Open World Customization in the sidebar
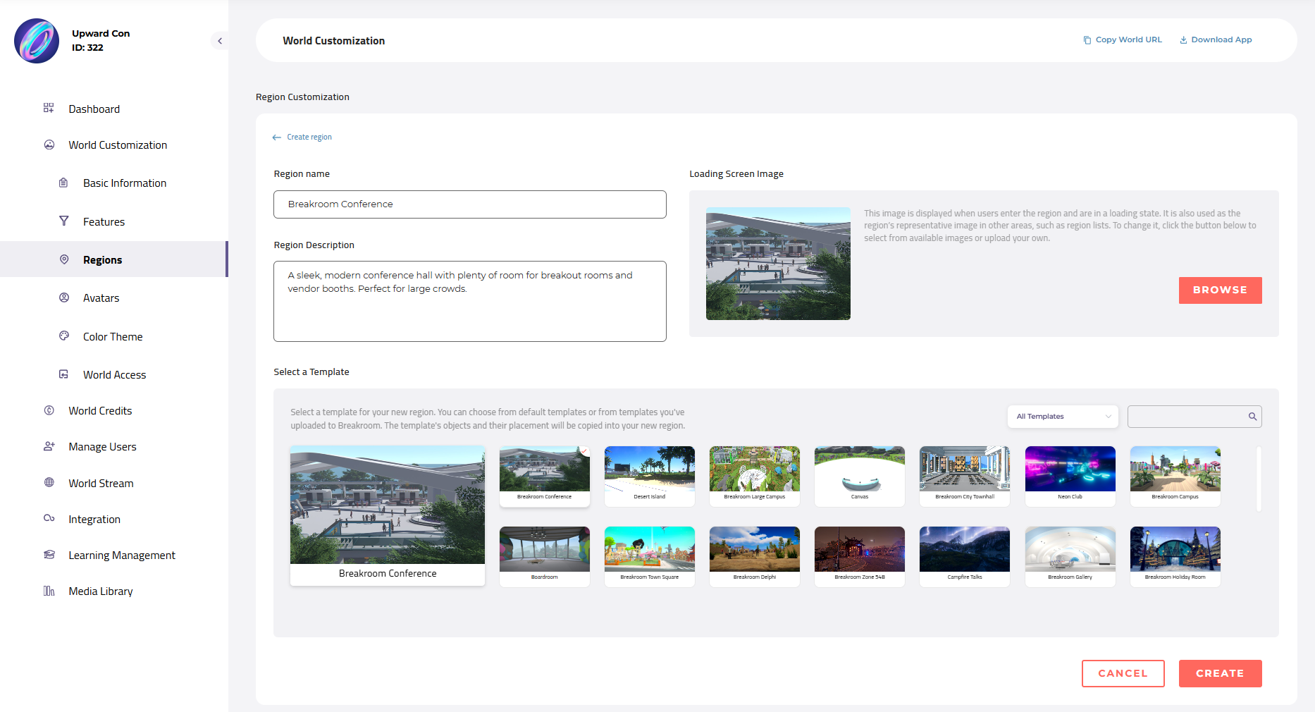 (x=118, y=145)
